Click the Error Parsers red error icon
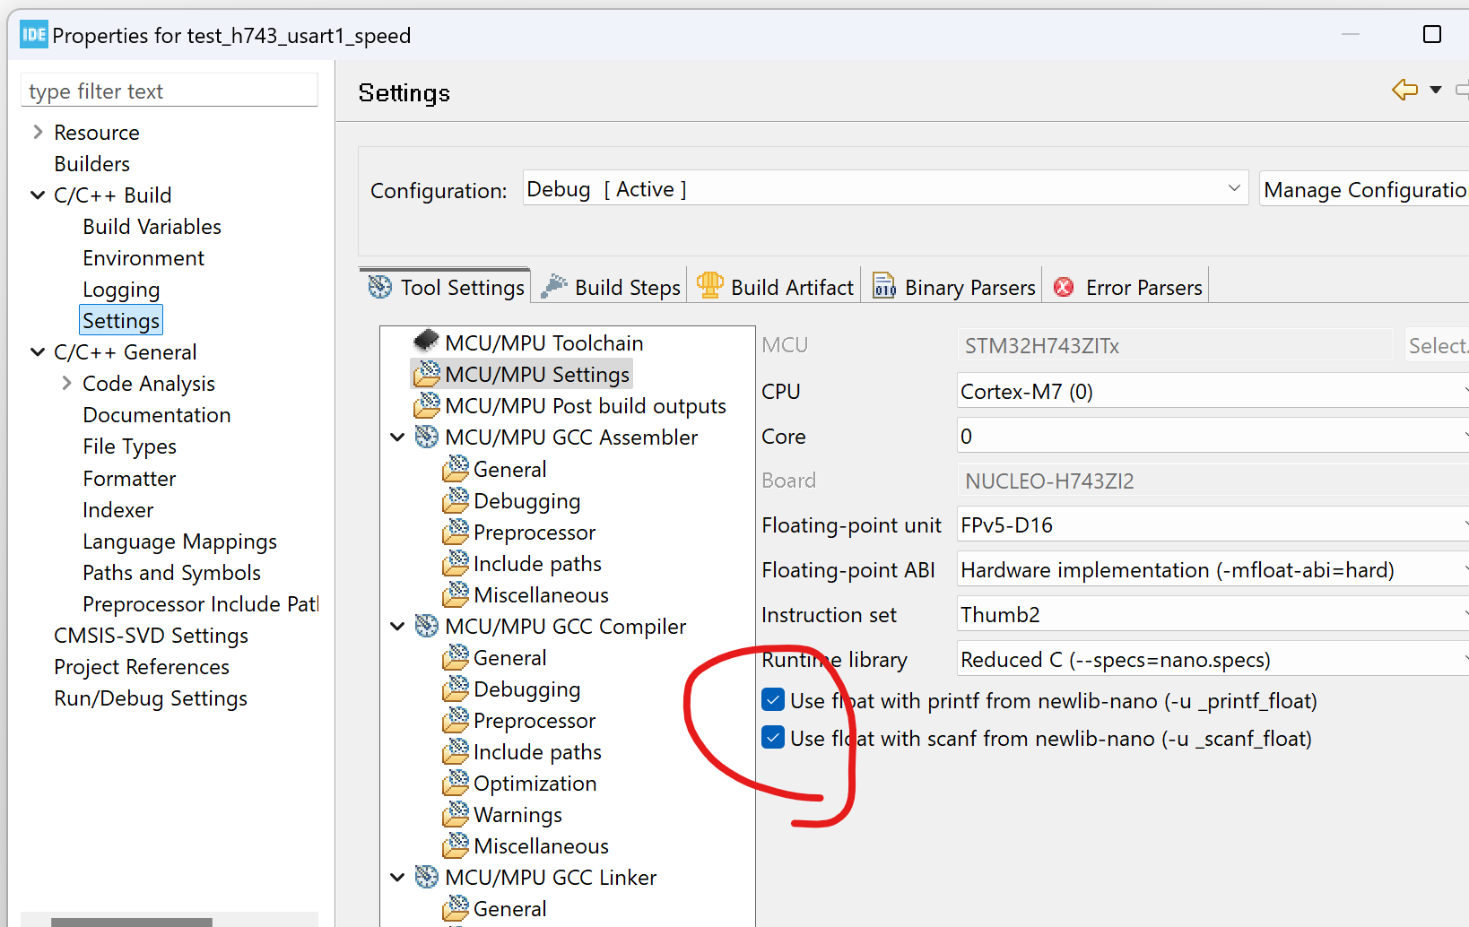1469x927 pixels. tap(1064, 287)
